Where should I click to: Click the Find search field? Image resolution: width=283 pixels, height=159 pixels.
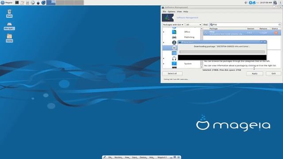click(245, 25)
